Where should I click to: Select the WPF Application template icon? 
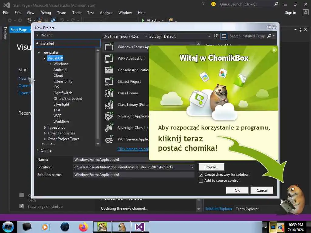109,59
